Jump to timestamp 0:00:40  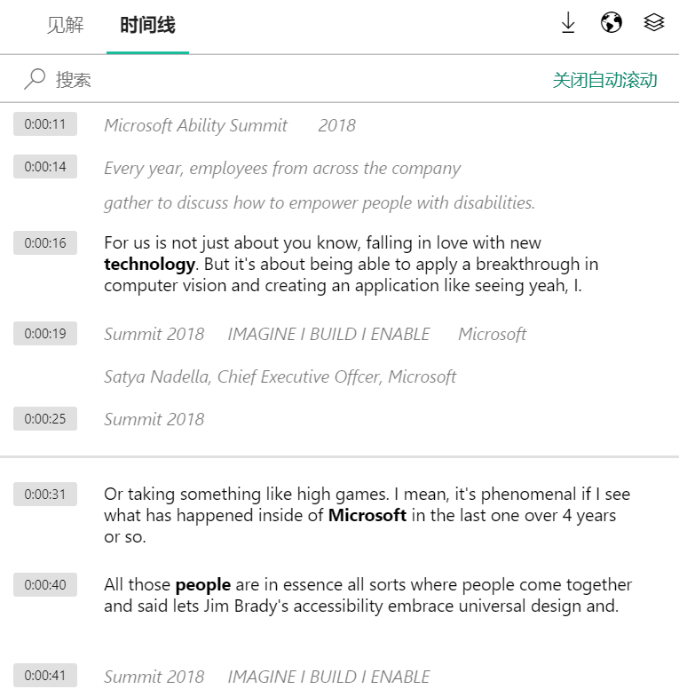(x=45, y=585)
